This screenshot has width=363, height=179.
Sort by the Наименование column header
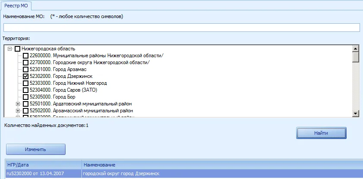pos(222,165)
